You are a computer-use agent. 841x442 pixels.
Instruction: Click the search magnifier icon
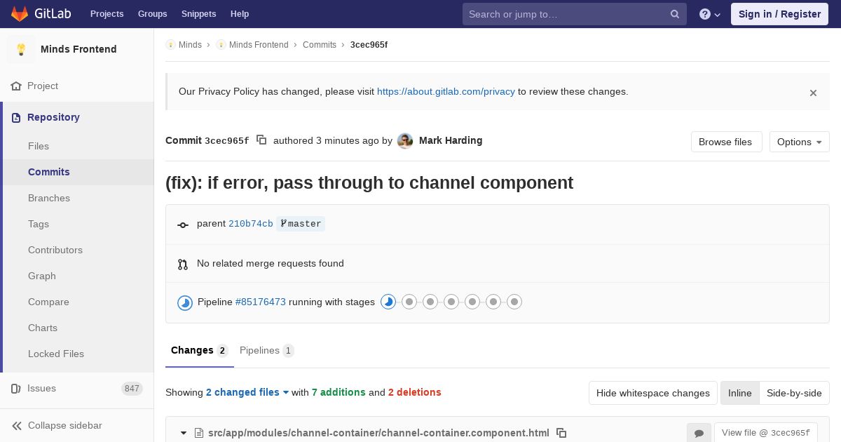tap(675, 14)
